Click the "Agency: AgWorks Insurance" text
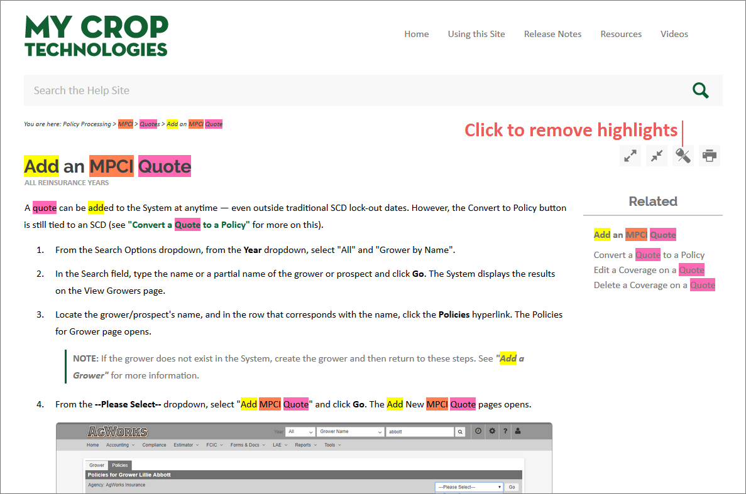 point(116,485)
